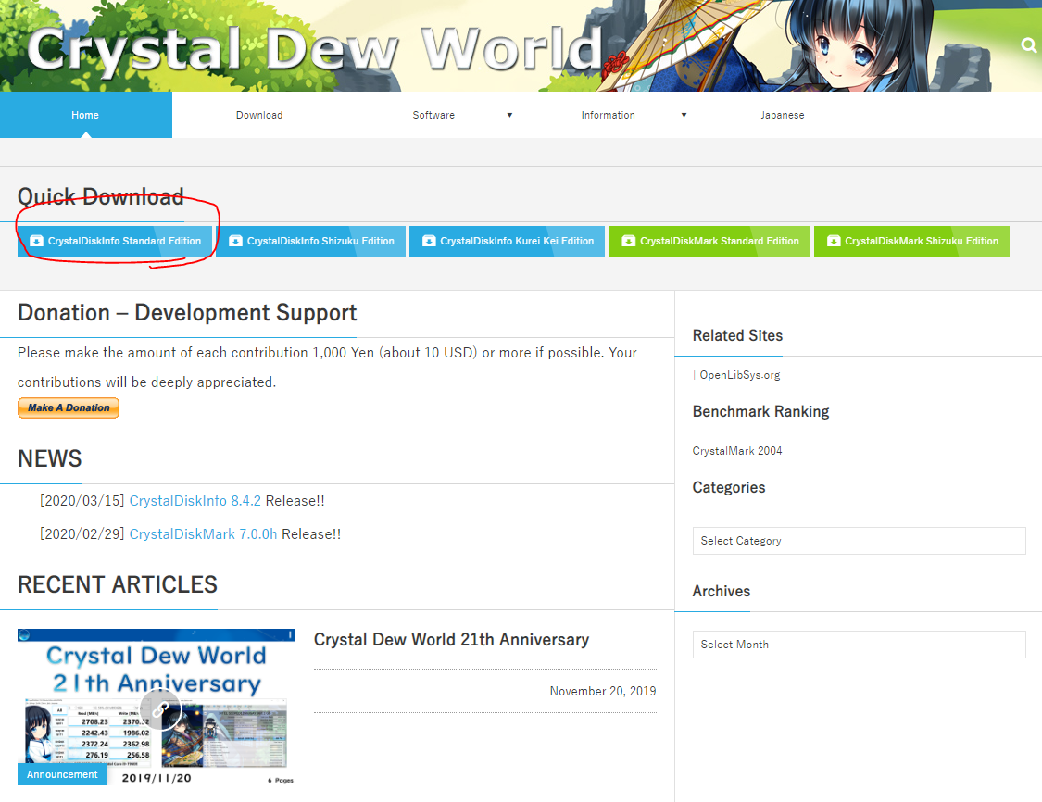Click the Benchmark Ranking heading
This screenshot has width=1042, height=802.
point(761,411)
